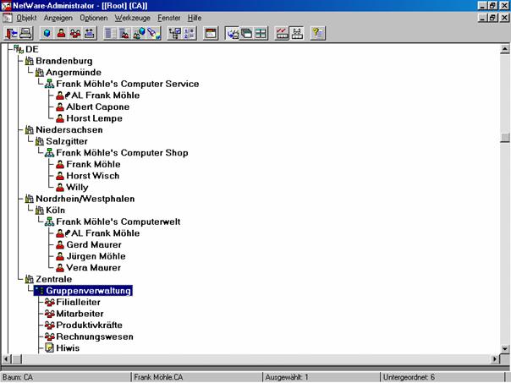Click the group icon beside Filialleiter
This screenshot has height=383, width=511.
[50, 302]
